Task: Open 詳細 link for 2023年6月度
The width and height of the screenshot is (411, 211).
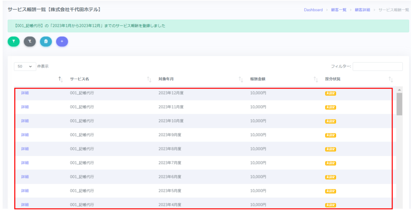Action: pyautogui.click(x=25, y=177)
